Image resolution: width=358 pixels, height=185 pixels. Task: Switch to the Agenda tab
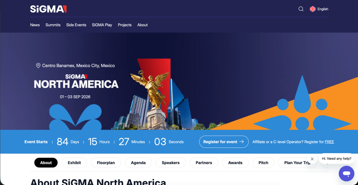click(x=138, y=163)
